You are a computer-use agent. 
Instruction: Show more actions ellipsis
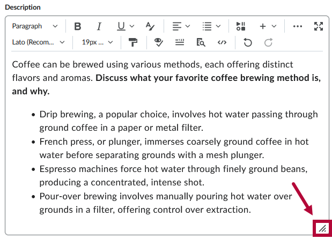pos(298,26)
